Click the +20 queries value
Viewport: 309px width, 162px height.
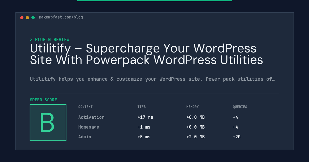[237, 137]
